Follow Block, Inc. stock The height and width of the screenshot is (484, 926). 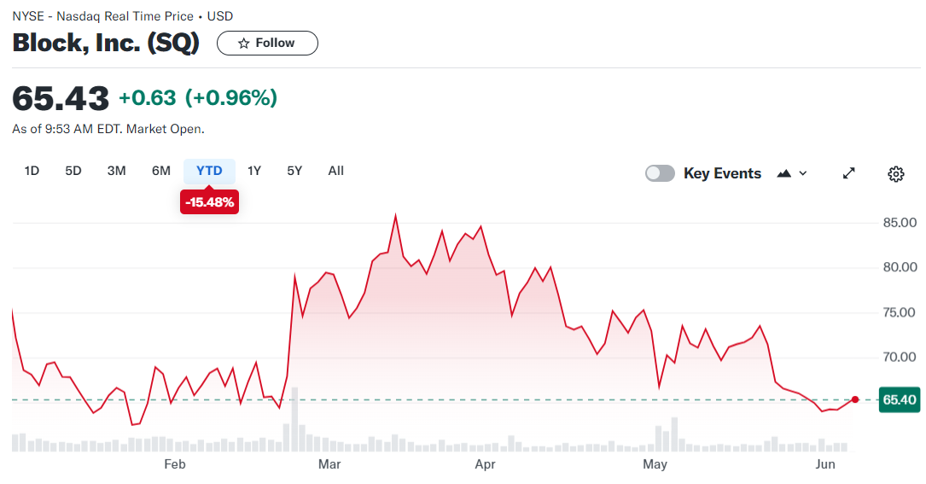pos(267,44)
